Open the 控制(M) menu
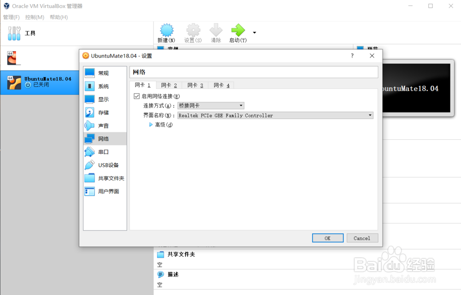Screen dimensions: 461x295 [35, 17]
